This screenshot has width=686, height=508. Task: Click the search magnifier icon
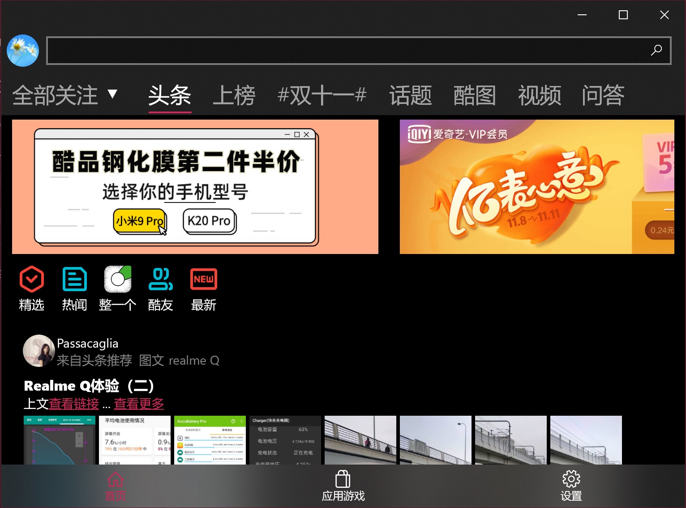click(656, 50)
